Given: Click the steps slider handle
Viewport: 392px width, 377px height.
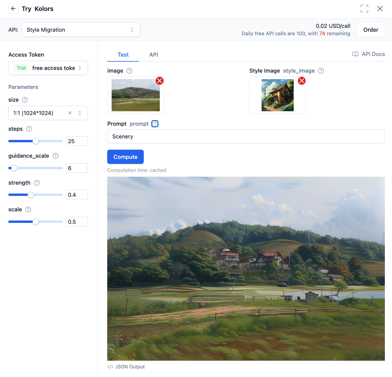Looking at the screenshot, I should (36, 141).
